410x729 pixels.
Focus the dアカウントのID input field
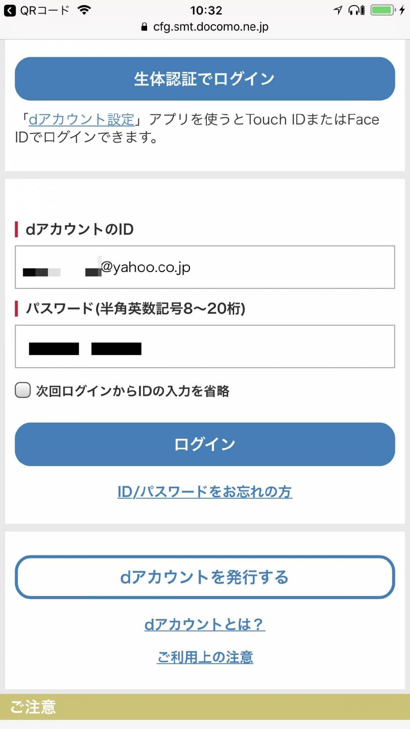[205, 267]
